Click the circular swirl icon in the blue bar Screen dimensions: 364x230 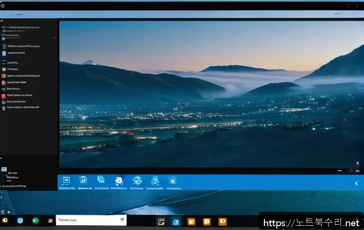[137, 181]
